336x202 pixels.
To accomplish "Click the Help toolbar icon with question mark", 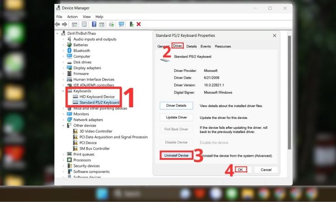I will click(x=94, y=24).
